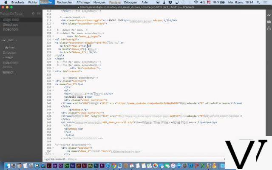The width and height of the screenshot is (272, 170).
Task: Open Microsoft Excel from the dock
Action: 203,166
